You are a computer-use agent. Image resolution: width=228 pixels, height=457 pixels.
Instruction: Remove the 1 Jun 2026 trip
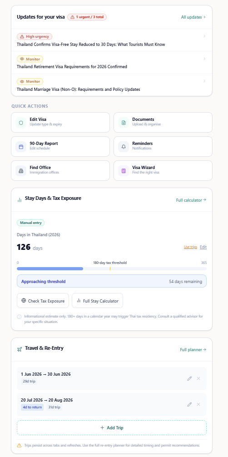pyautogui.click(x=198, y=378)
